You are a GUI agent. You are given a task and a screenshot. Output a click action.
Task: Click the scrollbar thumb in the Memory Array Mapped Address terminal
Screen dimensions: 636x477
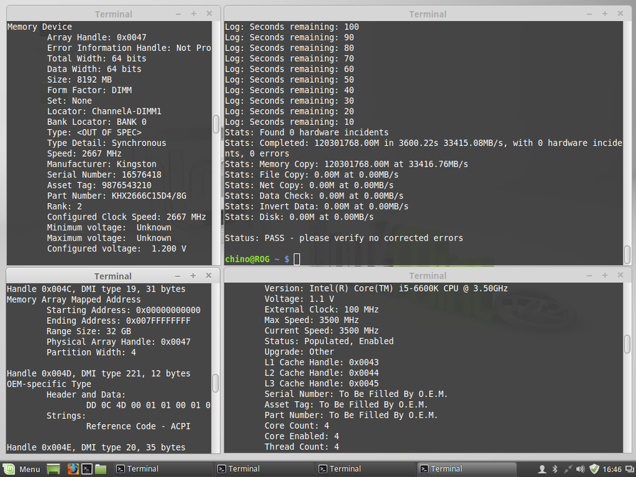pyautogui.click(x=215, y=383)
